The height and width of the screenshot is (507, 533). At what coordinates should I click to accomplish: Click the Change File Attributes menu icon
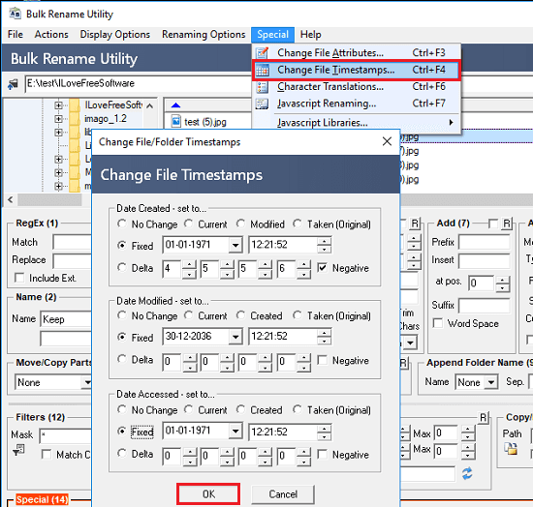[x=262, y=53]
